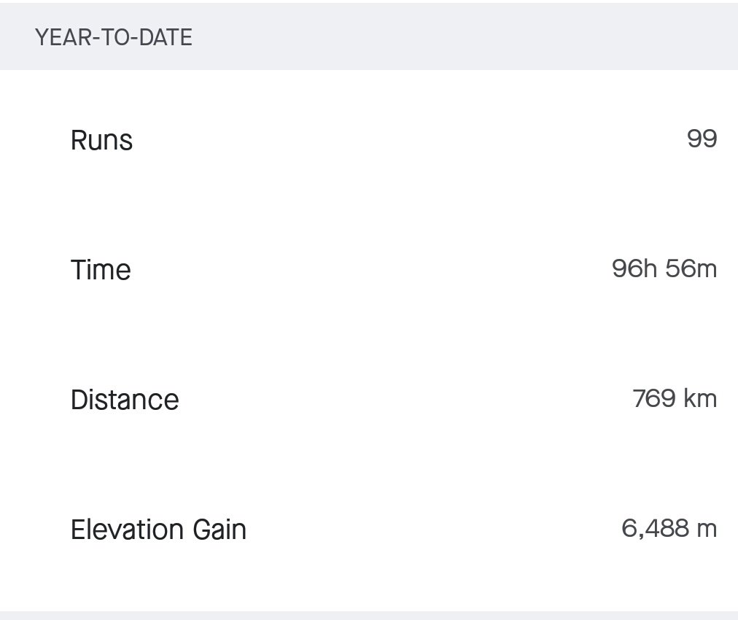The height and width of the screenshot is (620, 738).
Task: Select the 96h hours figure
Action: pos(634,268)
